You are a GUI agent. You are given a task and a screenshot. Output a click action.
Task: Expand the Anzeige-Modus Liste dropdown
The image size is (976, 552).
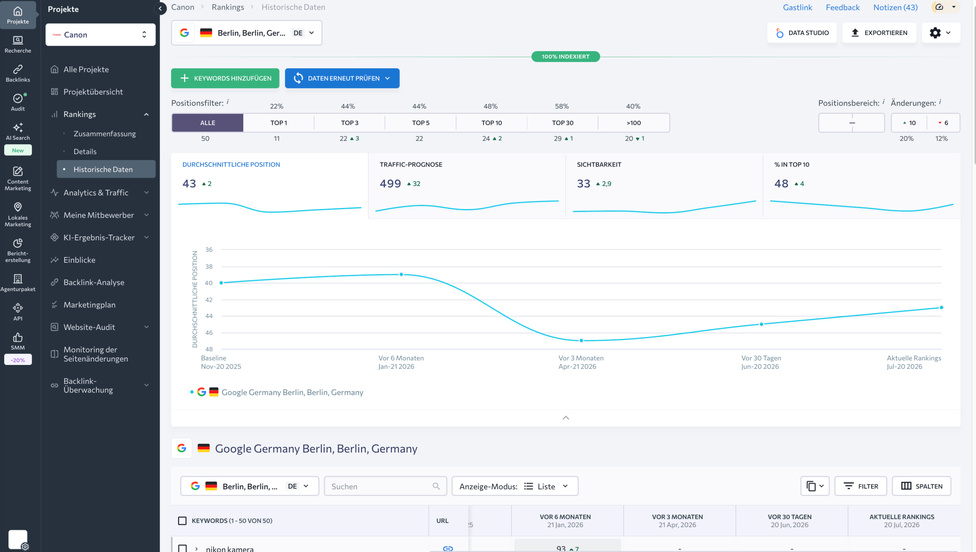click(x=515, y=486)
